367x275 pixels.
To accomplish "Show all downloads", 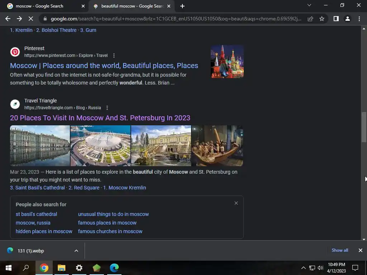I will (340, 250).
